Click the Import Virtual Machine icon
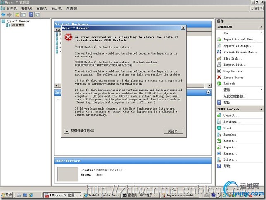 tap(219, 39)
